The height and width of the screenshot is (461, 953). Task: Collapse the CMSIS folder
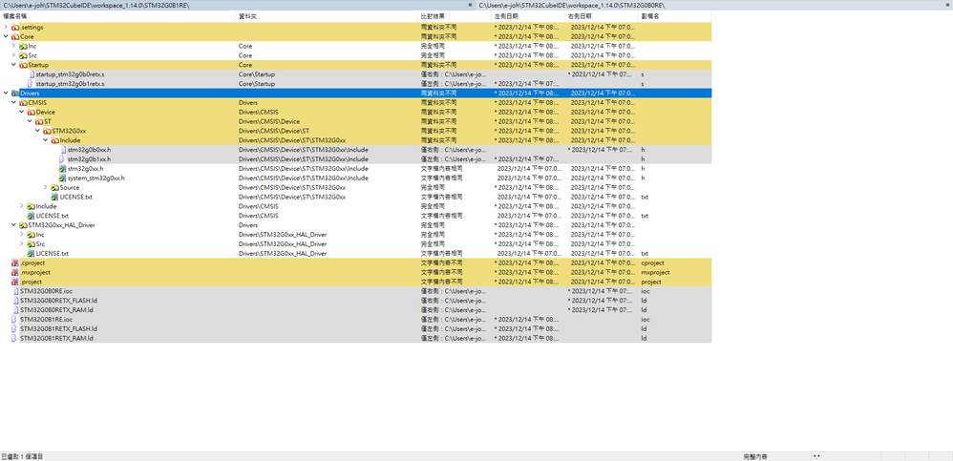coord(14,103)
